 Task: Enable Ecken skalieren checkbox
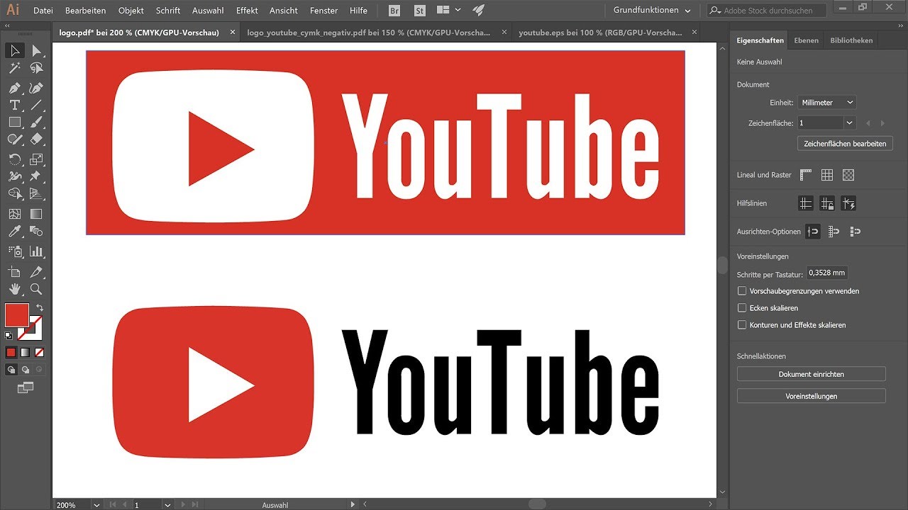click(x=742, y=308)
